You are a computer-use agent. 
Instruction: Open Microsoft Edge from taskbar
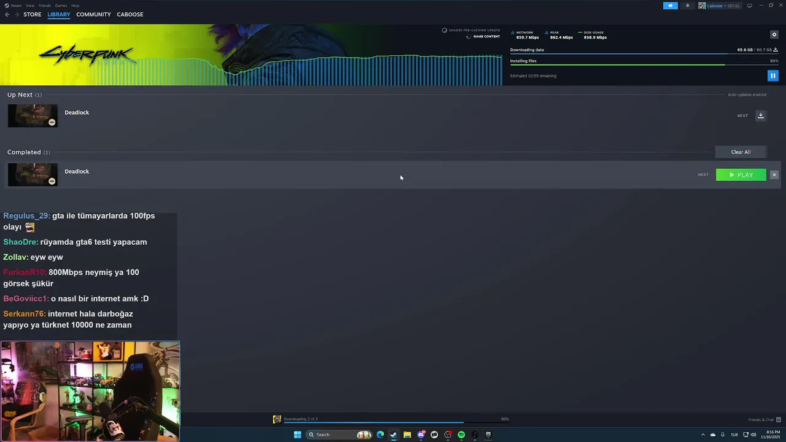(x=380, y=435)
